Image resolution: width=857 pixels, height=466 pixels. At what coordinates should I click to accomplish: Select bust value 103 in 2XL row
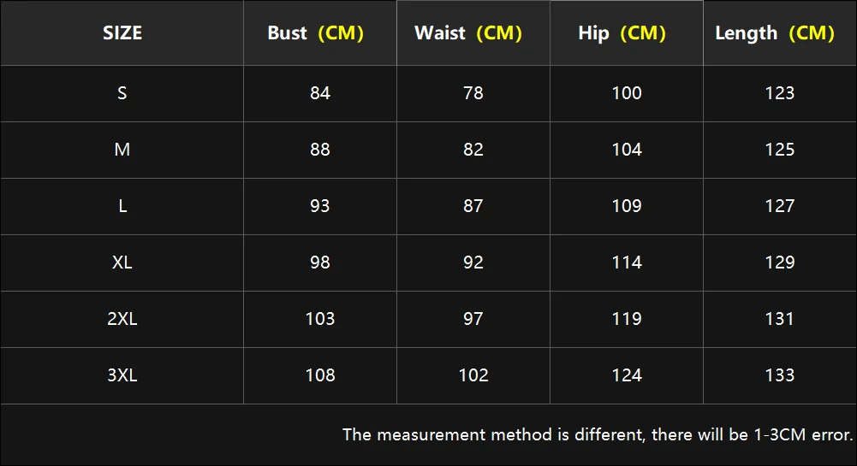point(320,319)
